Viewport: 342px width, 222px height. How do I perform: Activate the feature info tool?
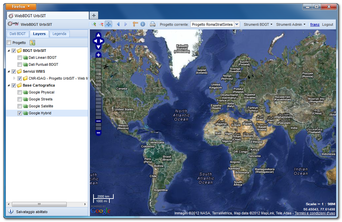[x=143, y=24]
